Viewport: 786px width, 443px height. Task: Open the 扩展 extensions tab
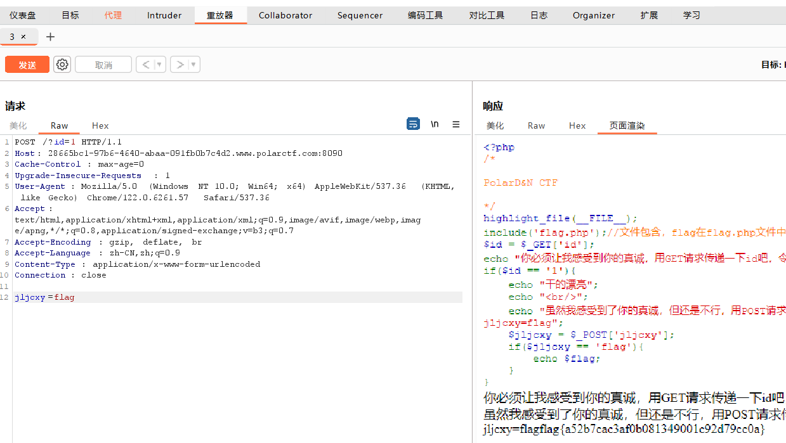649,15
